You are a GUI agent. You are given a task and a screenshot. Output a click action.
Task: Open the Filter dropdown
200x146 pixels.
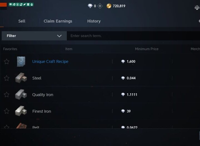[x=34, y=36]
